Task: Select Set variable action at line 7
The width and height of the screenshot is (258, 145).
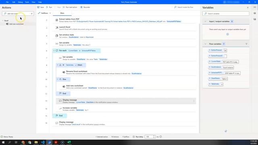Action: [x=126, y=58]
